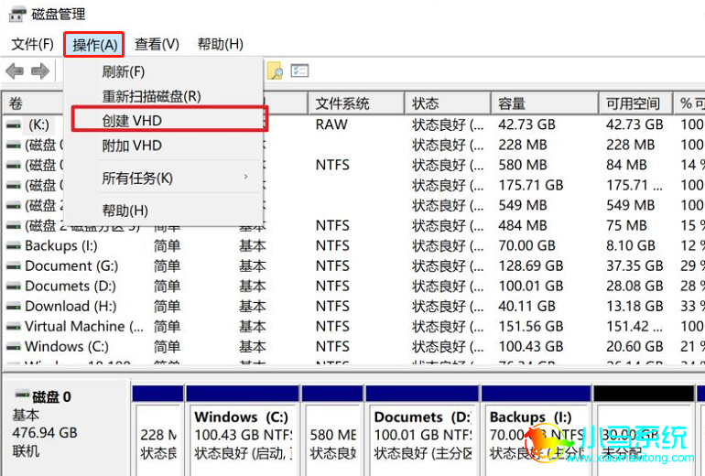Click the 549 MB capacity cell
Screen dimensions: 705x476
point(523,205)
